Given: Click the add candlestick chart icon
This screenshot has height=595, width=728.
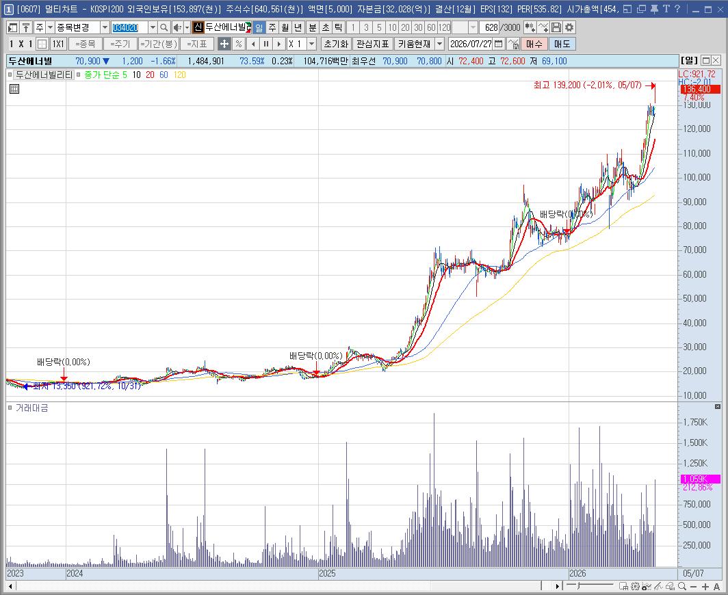Looking at the screenshot, I should point(530,28).
